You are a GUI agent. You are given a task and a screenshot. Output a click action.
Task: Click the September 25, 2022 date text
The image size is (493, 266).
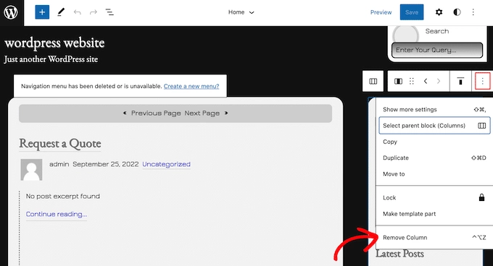click(106, 164)
